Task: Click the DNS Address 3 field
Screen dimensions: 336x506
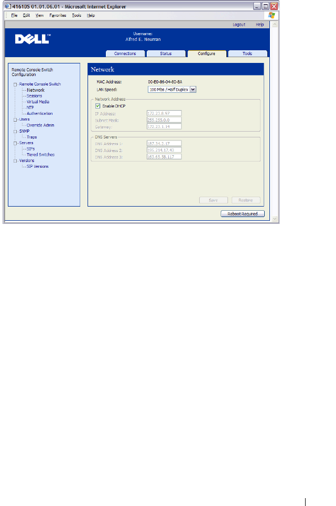Action: tap(164, 156)
